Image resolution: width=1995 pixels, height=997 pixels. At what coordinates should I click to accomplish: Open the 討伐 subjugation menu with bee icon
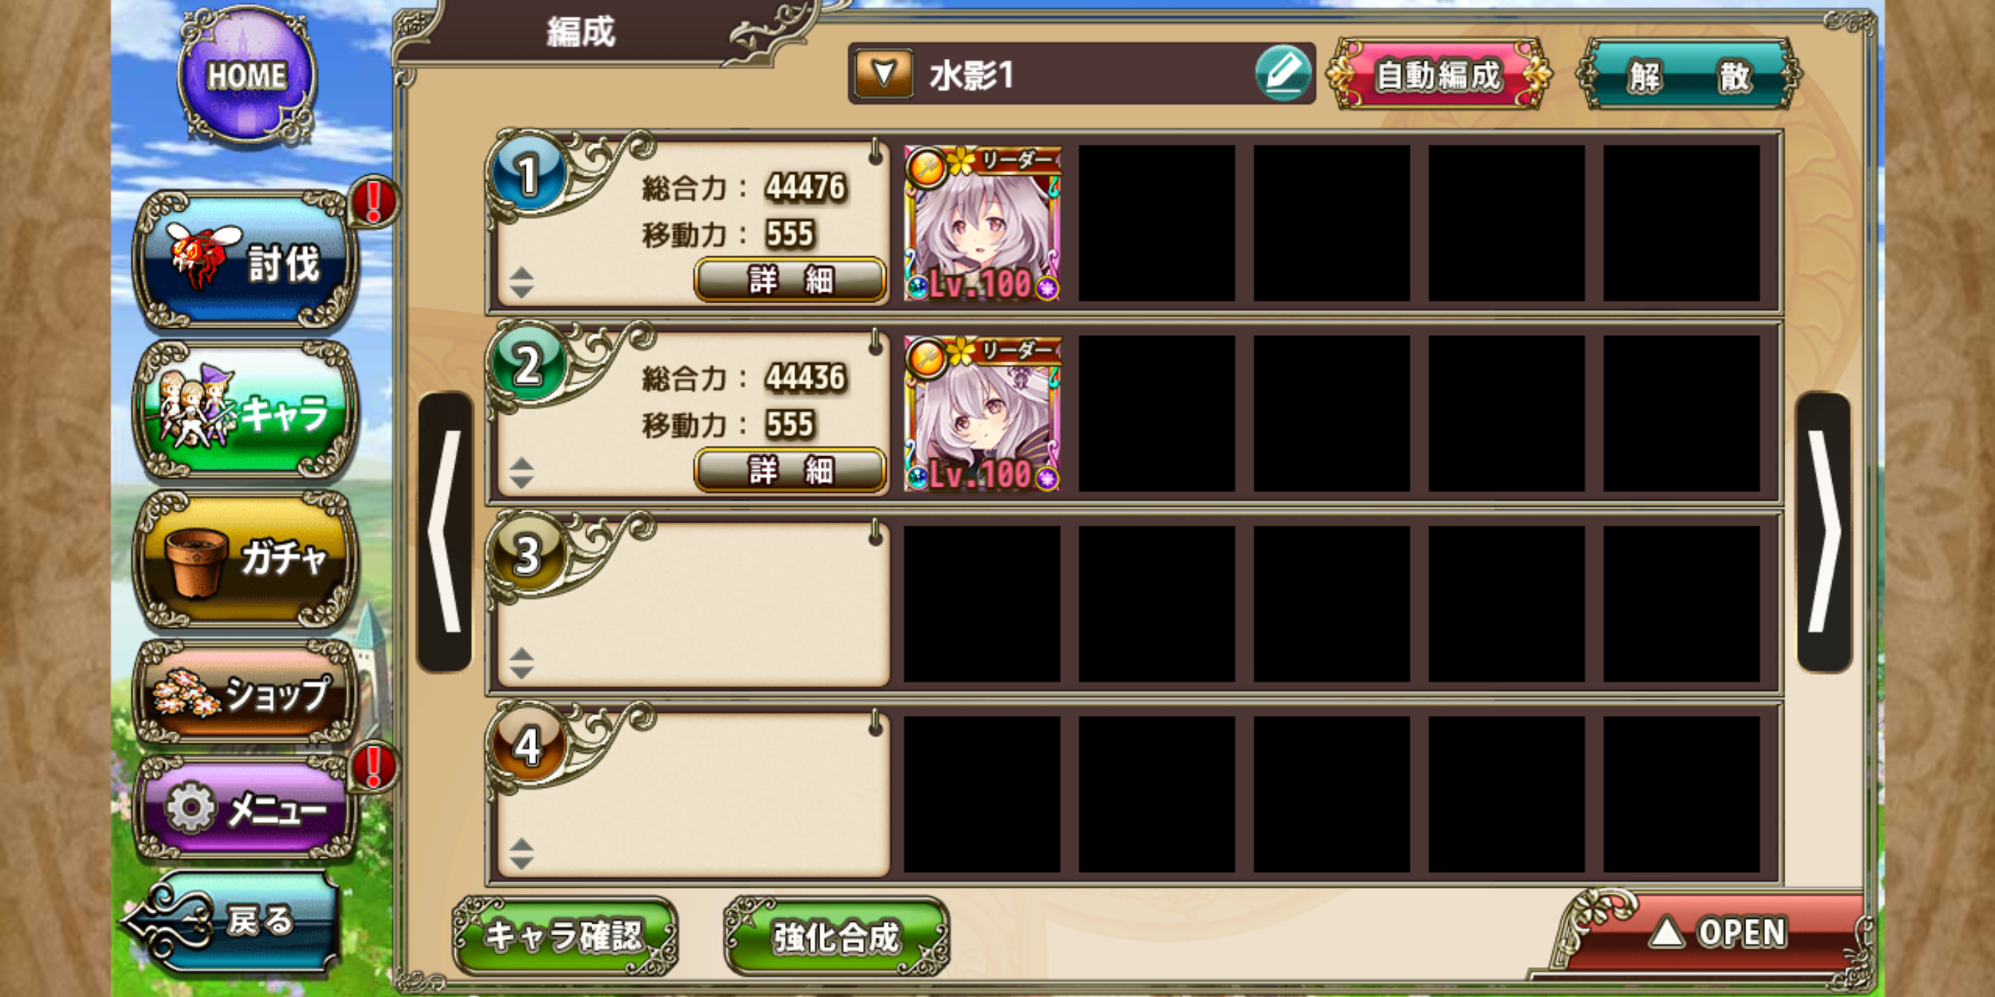247,261
